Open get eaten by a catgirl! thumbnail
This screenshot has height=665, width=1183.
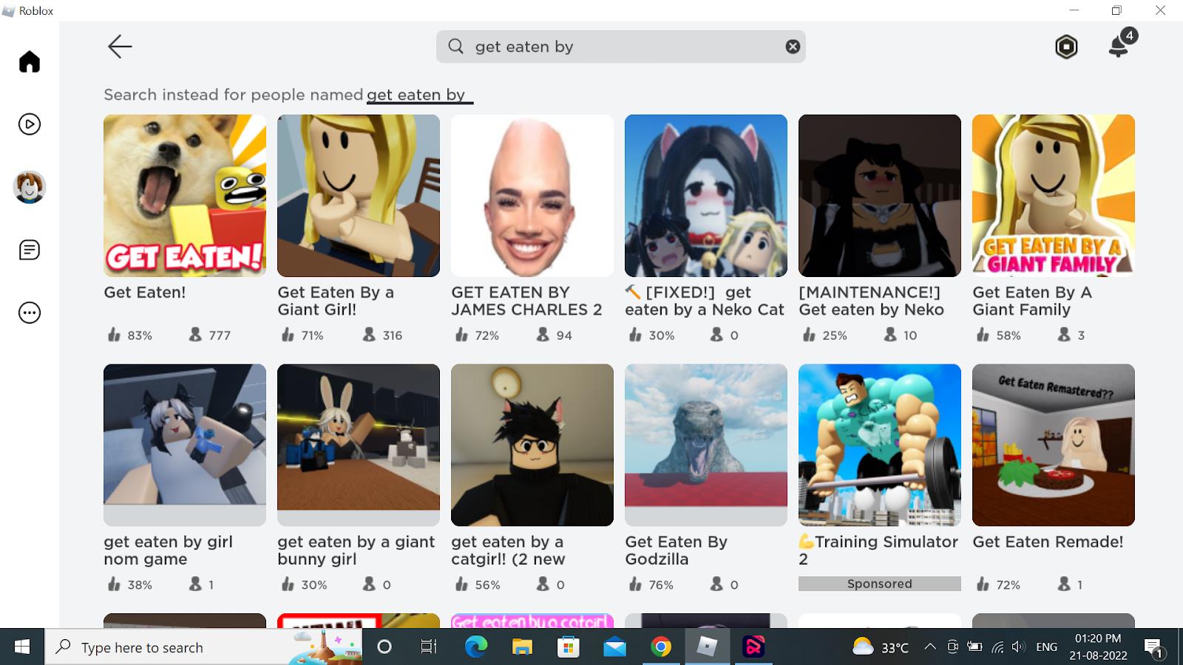coord(532,445)
